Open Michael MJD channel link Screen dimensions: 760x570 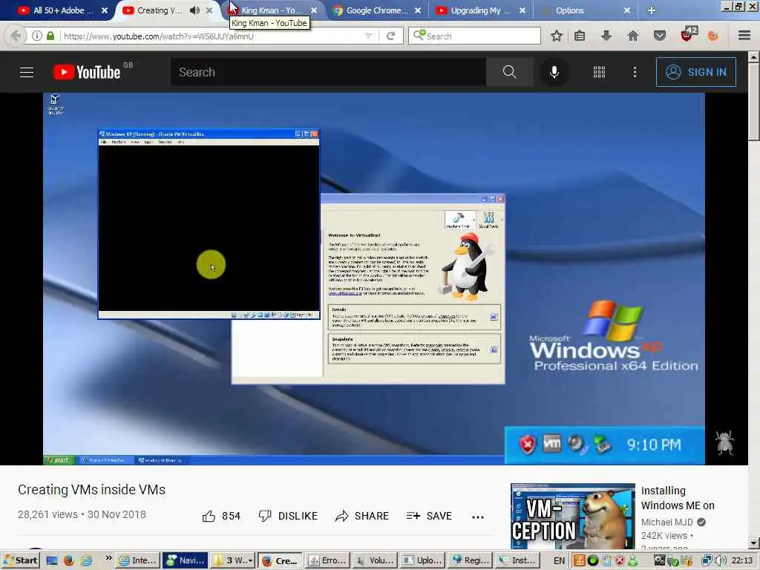[667, 522]
